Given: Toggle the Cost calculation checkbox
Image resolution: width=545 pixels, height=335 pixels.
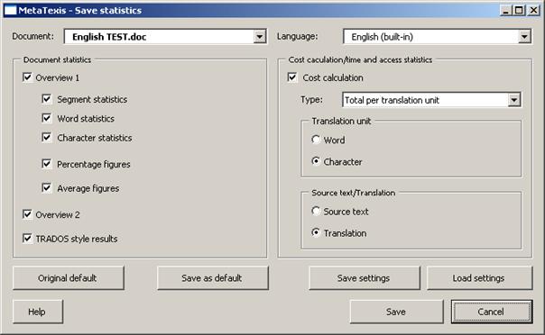Looking at the screenshot, I should click(x=292, y=77).
